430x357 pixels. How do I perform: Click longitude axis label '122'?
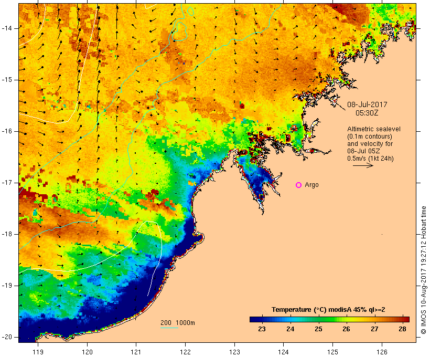186,352
